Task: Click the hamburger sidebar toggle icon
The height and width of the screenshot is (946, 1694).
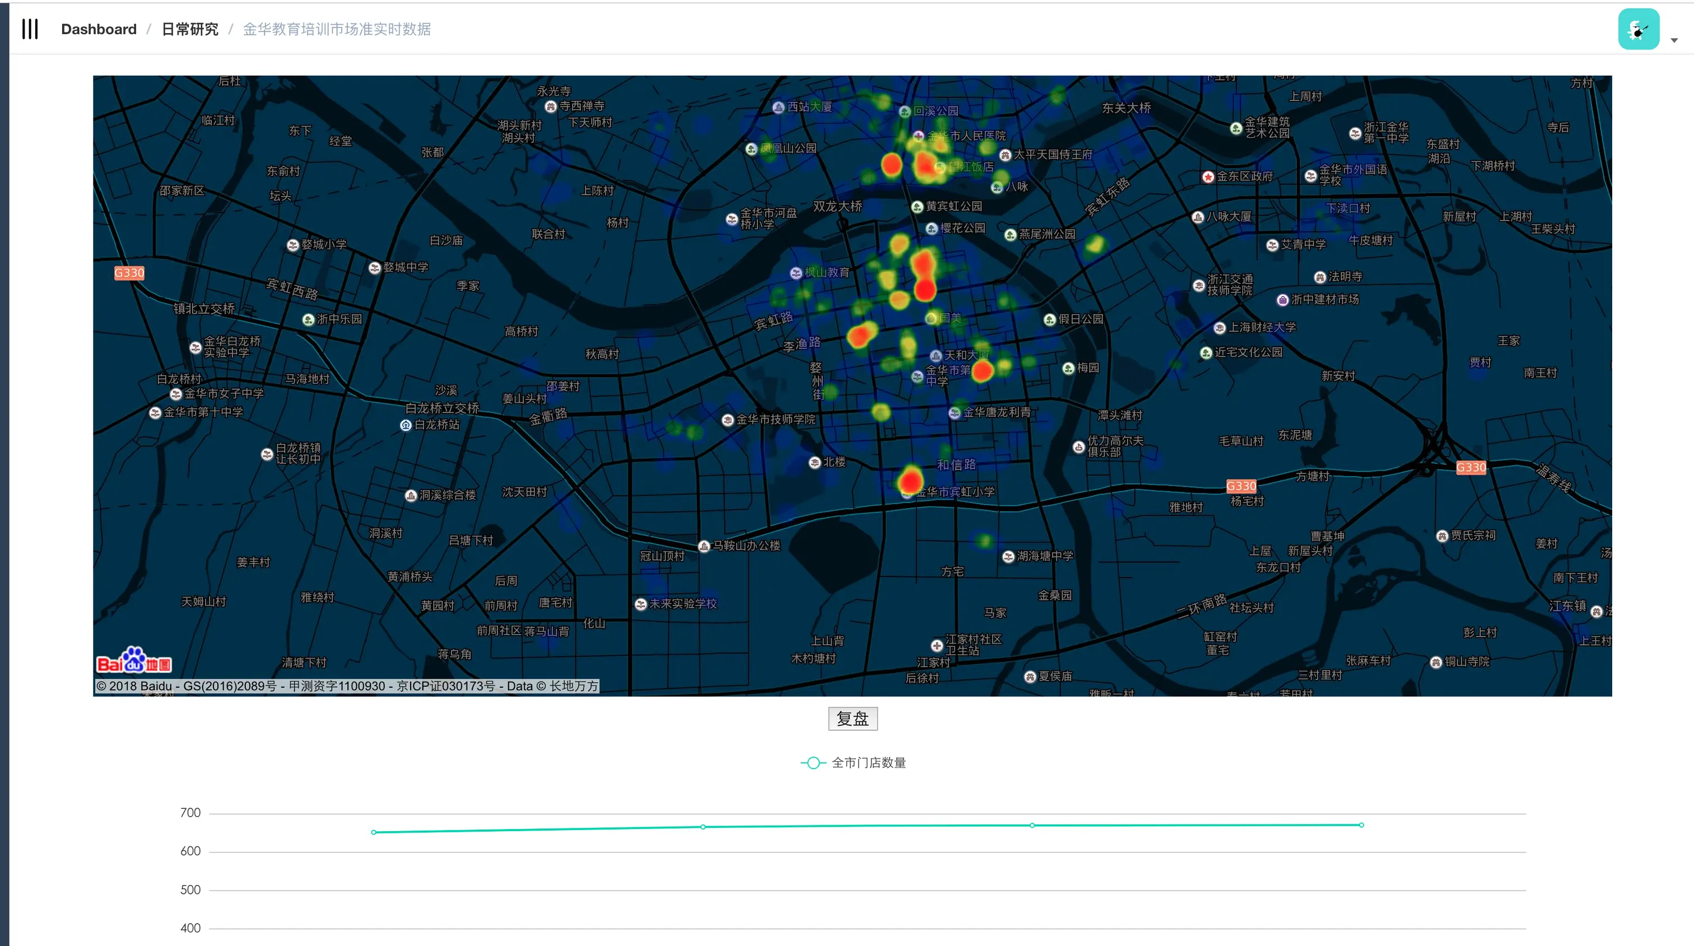Action: 30,29
